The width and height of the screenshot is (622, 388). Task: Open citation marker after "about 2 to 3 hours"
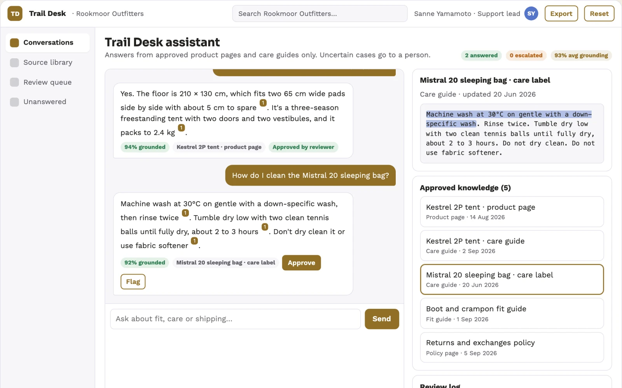(x=265, y=227)
